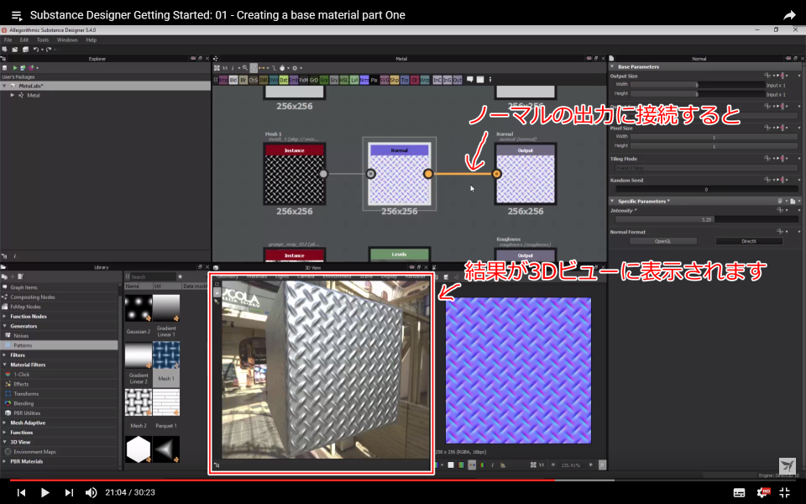Screen dimensions: 806x504
Task: Add a Shape (Shp) node from toolbar
Action: [395, 80]
